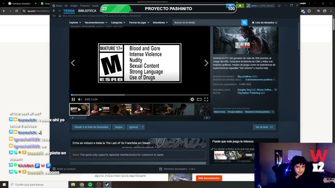Click the Steam forward navigation arrow
This screenshot has width=335, height=188.
point(59,11)
